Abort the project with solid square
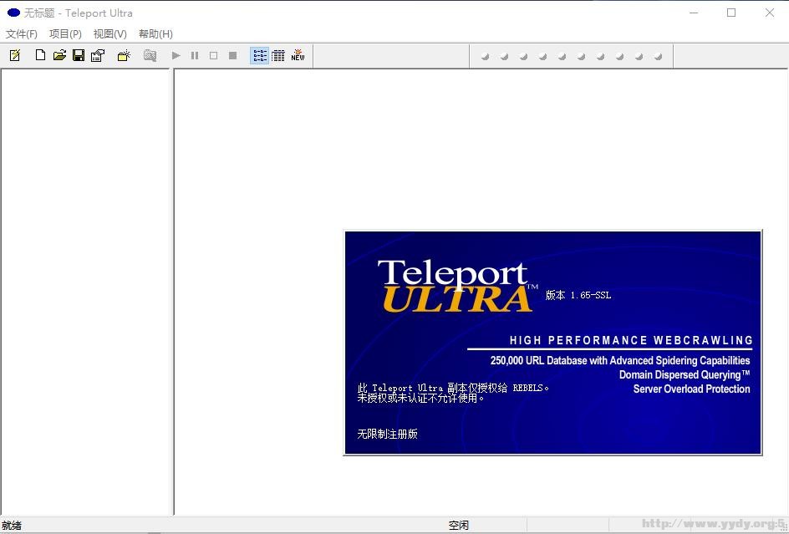The width and height of the screenshot is (789, 534). 232,55
